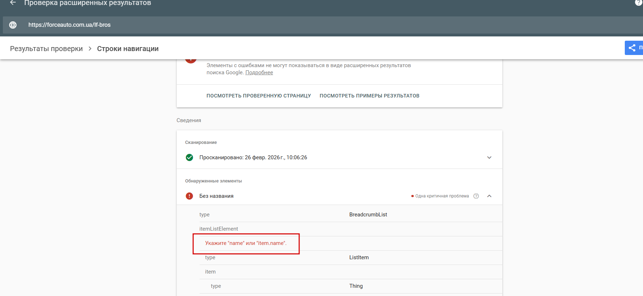
Task: Click the back arrow in the header
Action: (13, 2)
